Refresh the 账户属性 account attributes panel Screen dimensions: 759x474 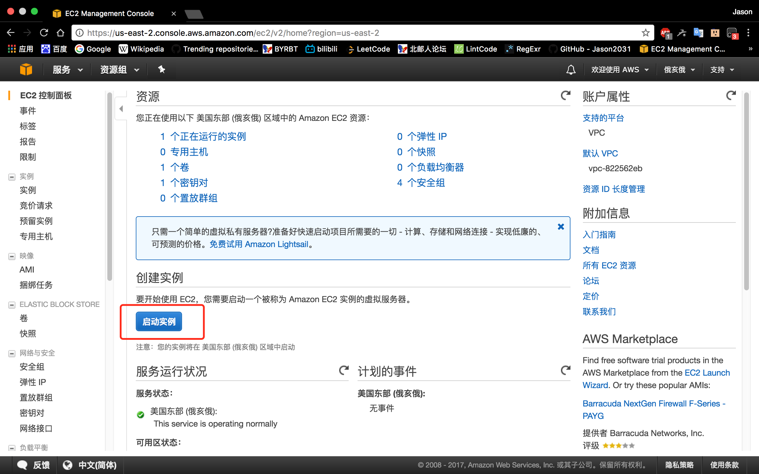(731, 95)
